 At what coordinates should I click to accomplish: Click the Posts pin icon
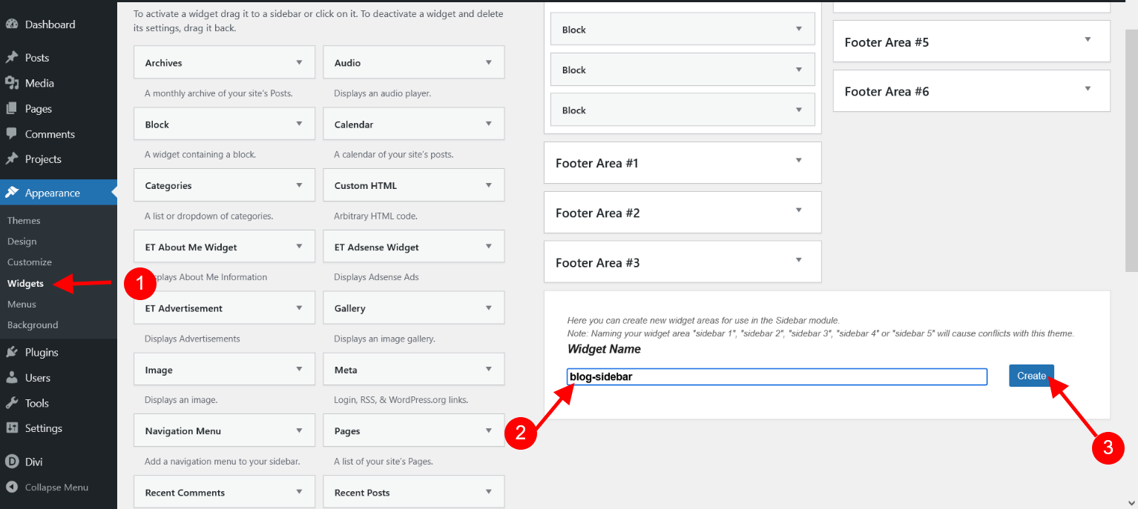(12, 58)
